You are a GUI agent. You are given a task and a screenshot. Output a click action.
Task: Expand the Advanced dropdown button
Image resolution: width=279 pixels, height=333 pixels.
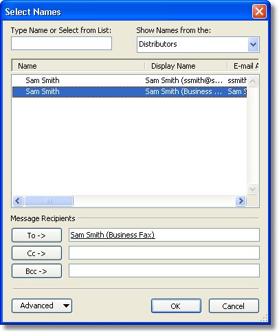pos(42,306)
